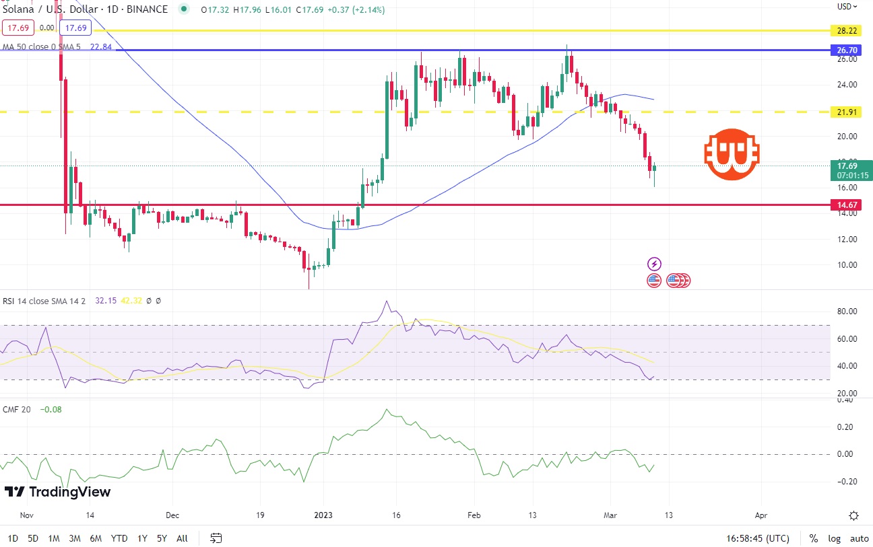Screen dimensions: 873x547
Task: Click the Dec label on time axis
Action: pyautogui.click(x=172, y=515)
